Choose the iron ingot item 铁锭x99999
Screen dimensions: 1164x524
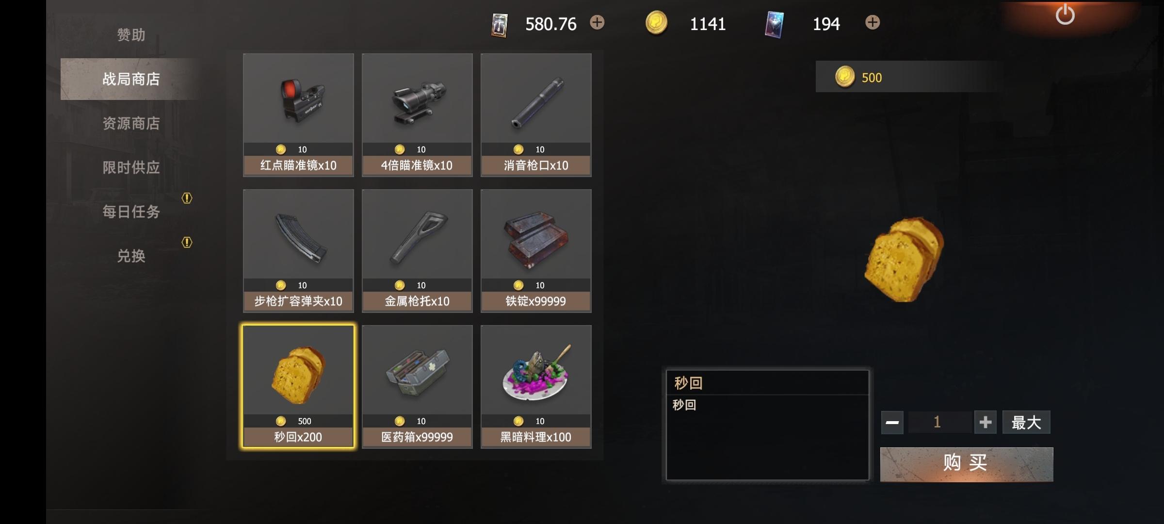click(536, 251)
